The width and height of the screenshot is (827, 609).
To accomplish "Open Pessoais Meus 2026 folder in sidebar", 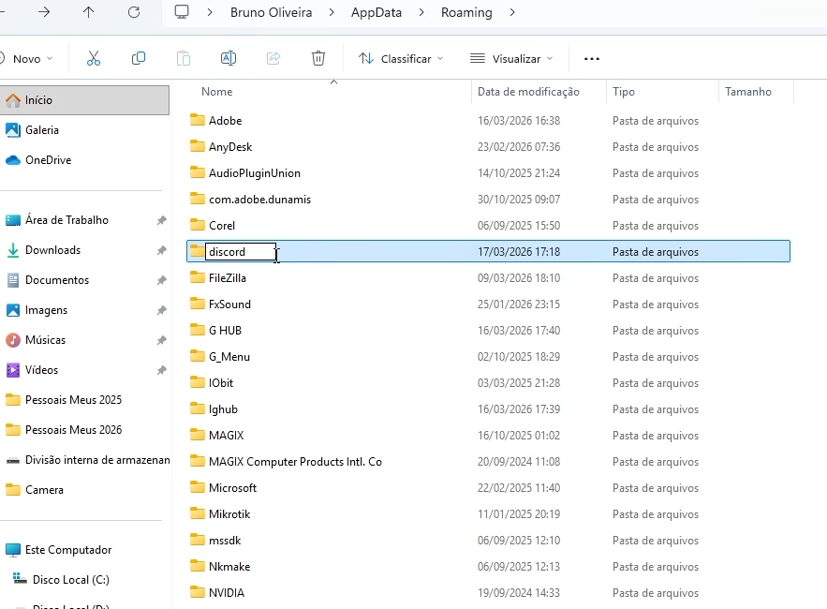I will coord(73,430).
